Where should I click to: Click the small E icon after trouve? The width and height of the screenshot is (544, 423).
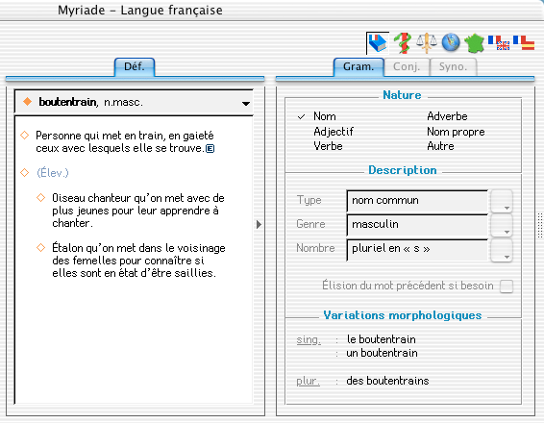click(210, 148)
